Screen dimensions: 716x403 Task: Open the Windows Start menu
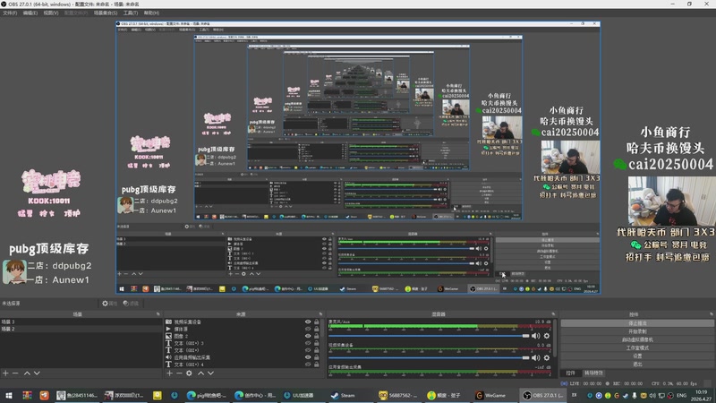coord(9,395)
